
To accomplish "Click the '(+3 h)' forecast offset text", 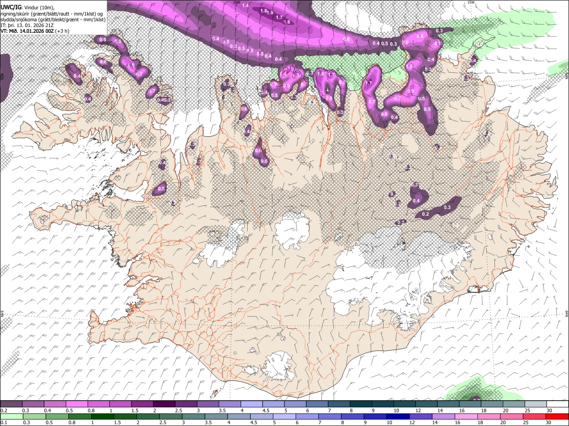I will click(x=62, y=31).
